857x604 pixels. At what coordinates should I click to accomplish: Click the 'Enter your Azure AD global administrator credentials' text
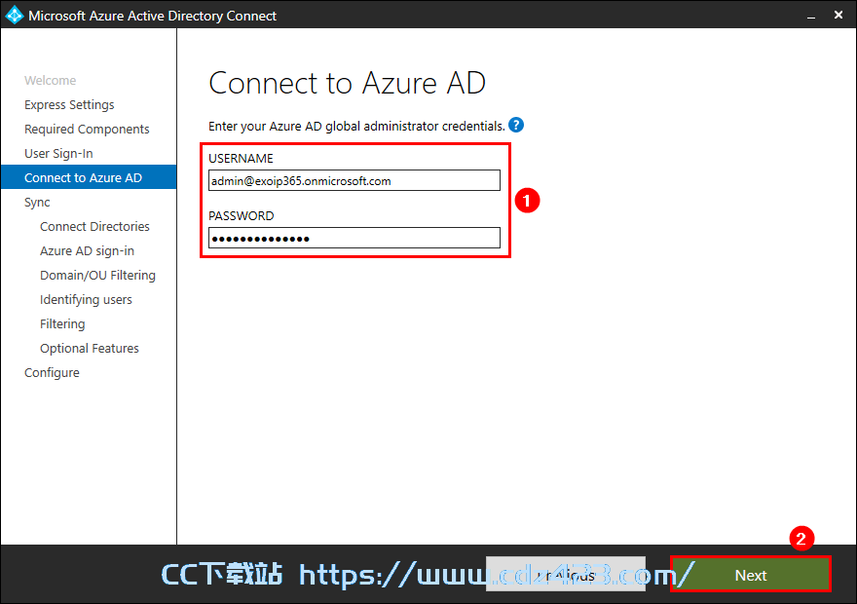coord(356,127)
